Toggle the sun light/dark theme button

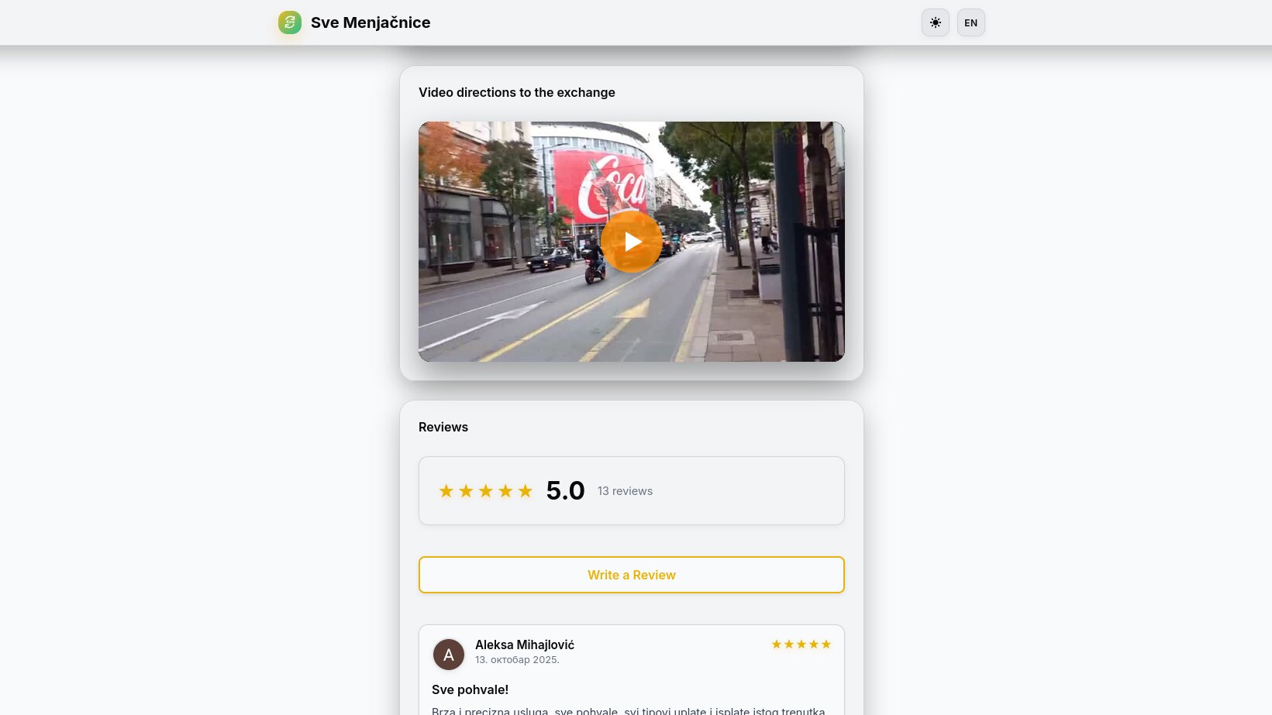pyautogui.click(x=936, y=22)
